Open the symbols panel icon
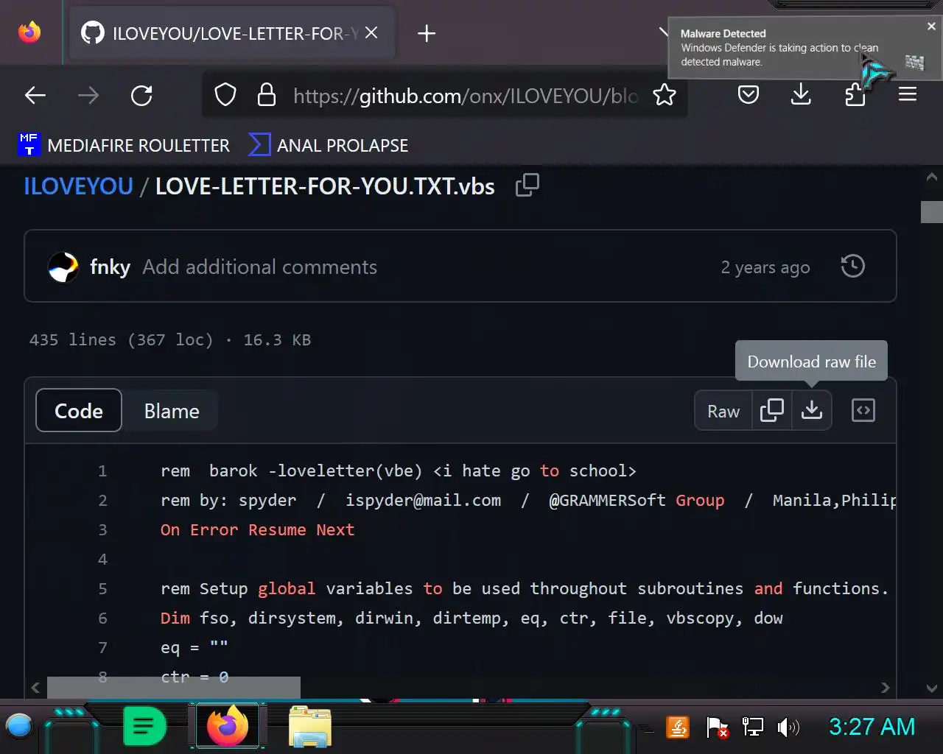 [863, 411]
